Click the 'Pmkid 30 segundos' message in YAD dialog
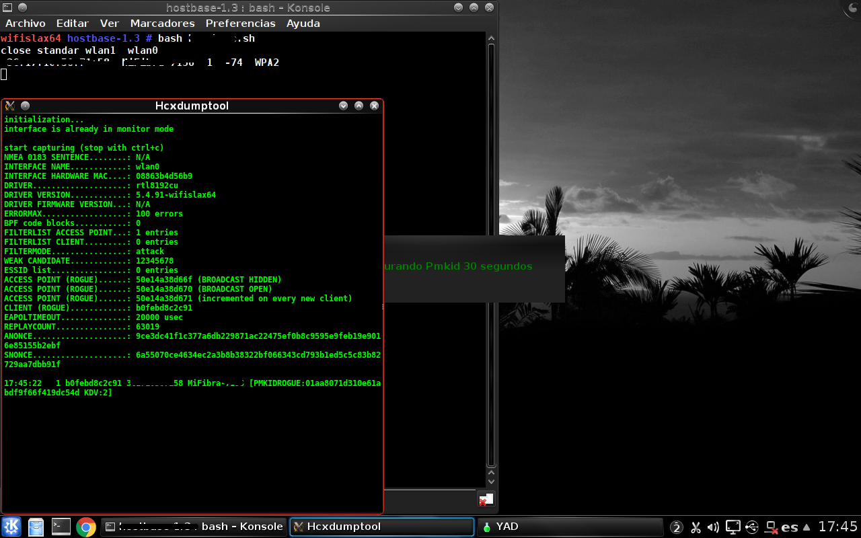The height and width of the screenshot is (538, 861). click(479, 266)
